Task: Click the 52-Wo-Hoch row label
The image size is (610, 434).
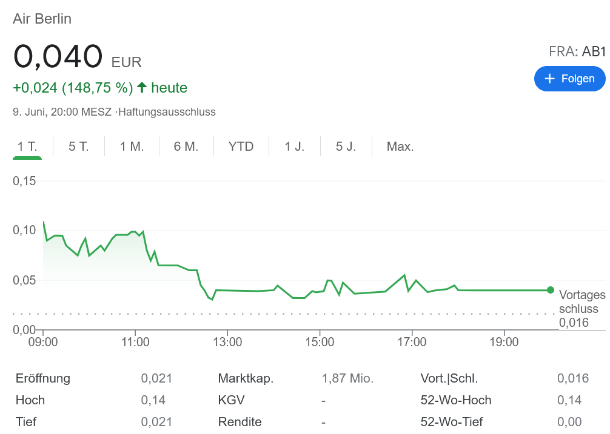Action: click(455, 400)
